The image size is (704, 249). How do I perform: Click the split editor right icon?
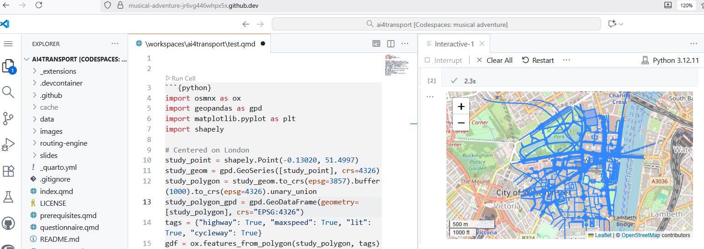pyautogui.click(x=391, y=44)
